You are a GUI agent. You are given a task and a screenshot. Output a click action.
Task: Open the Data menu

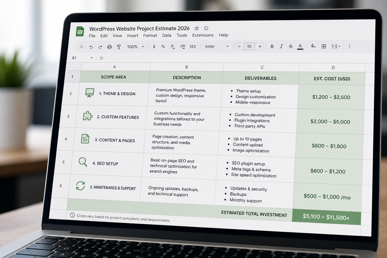(167, 36)
